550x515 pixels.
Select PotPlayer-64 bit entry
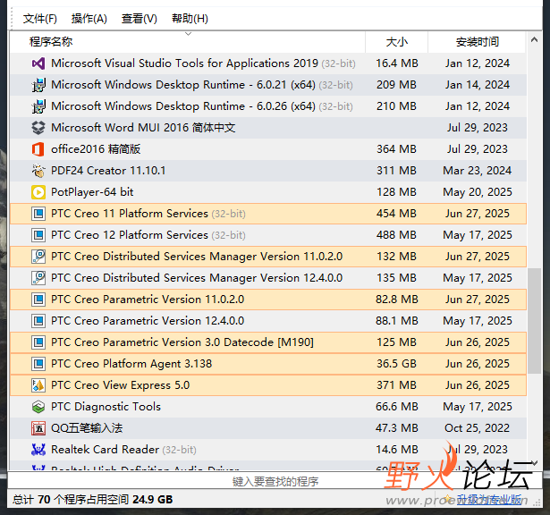[268, 192]
